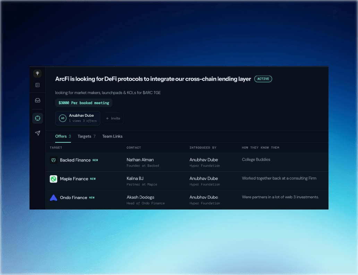Image resolution: width=358 pixels, height=275 pixels.
Task: Click the app logo icon in the sidebar
Action: tap(37, 73)
